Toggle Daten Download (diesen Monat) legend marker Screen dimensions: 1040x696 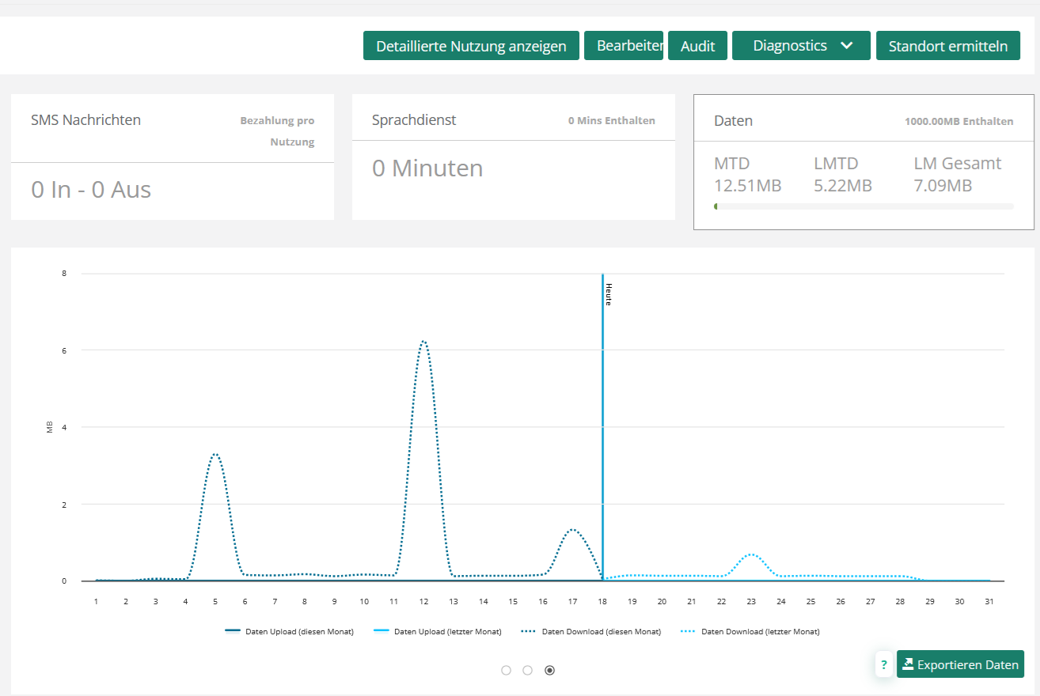coord(529,631)
